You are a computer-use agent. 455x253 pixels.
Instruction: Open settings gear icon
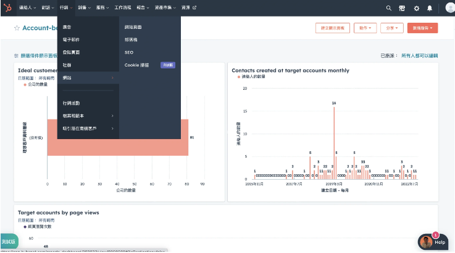[x=415, y=8]
